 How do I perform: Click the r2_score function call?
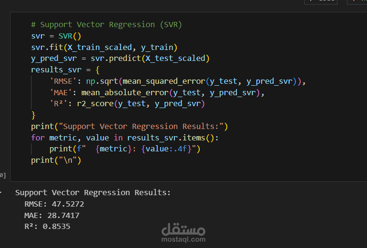pos(141,104)
